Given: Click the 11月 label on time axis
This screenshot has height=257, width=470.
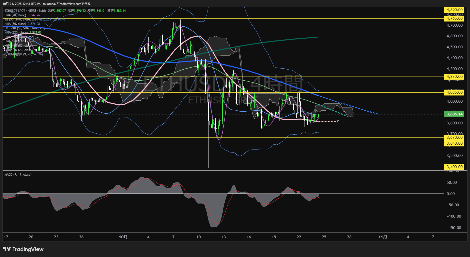Looking at the screenshot, I should (x=383, y=237).
